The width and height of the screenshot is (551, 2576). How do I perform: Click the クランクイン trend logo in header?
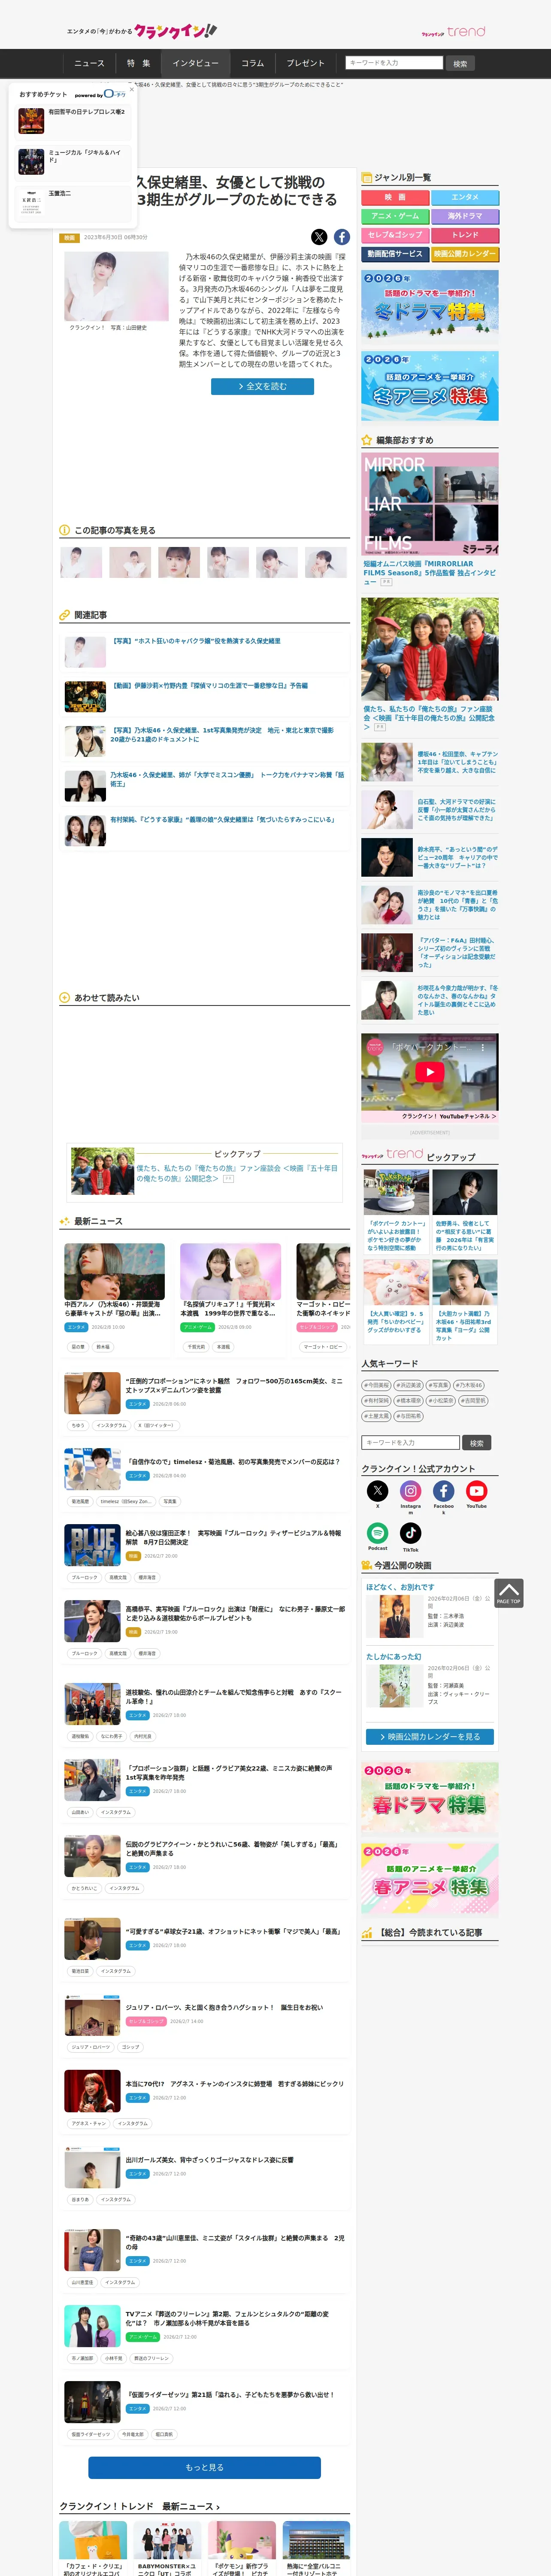(453, 32)
